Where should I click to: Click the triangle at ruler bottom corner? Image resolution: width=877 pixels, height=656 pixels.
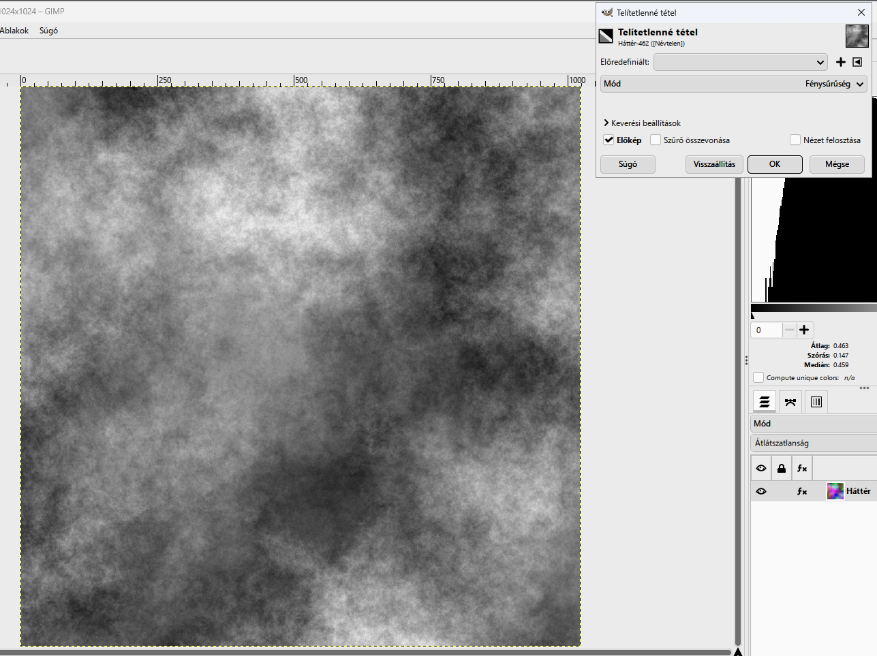tap(737, 652)
